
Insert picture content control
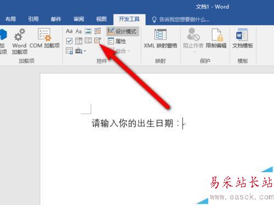pyautogui.click(x=88, y=31)
